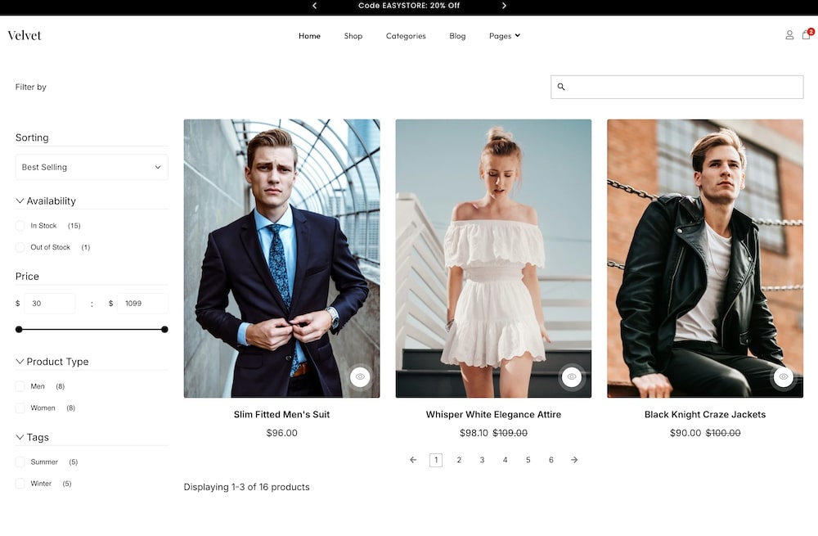Open the Categories menu item

click(x=406, y=36)
